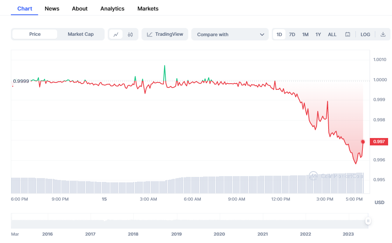This screenshot has height=243, width=392.
Task: Open the News tab
Action: (52, 9)
